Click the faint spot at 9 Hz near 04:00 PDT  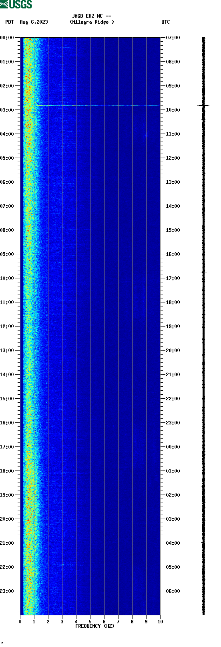(x=146, y=135)
